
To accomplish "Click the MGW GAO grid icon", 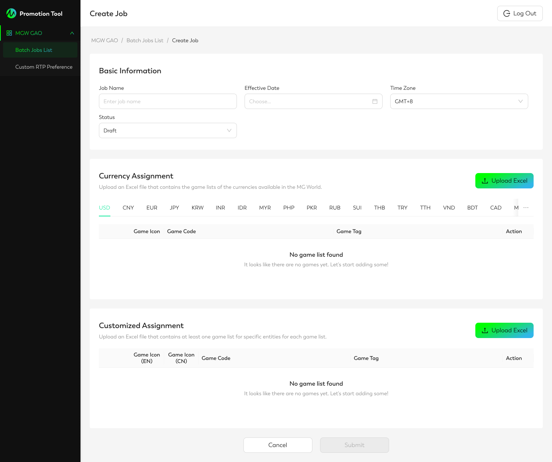I will (9, 33).
